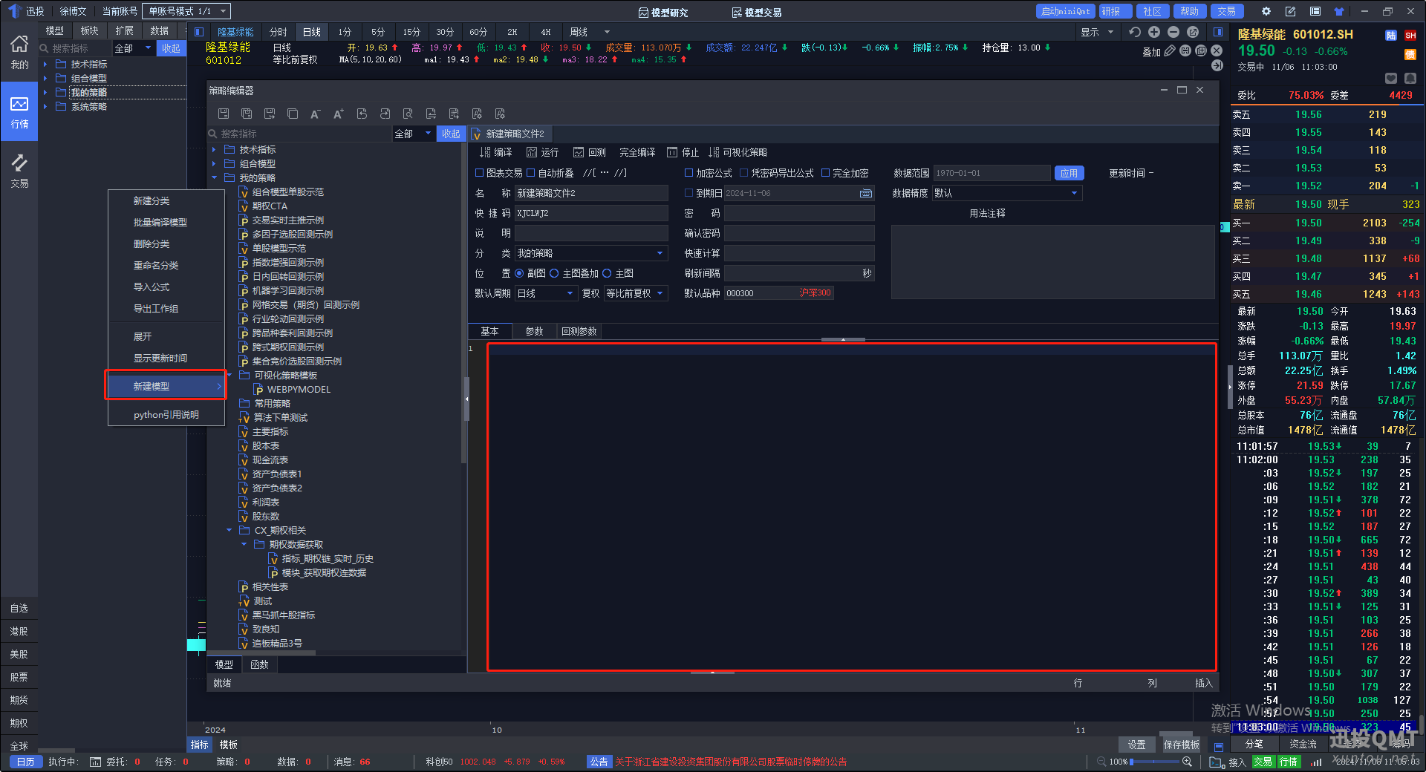
Task: Select the 主图 radio button
Action: pos(607,273)
